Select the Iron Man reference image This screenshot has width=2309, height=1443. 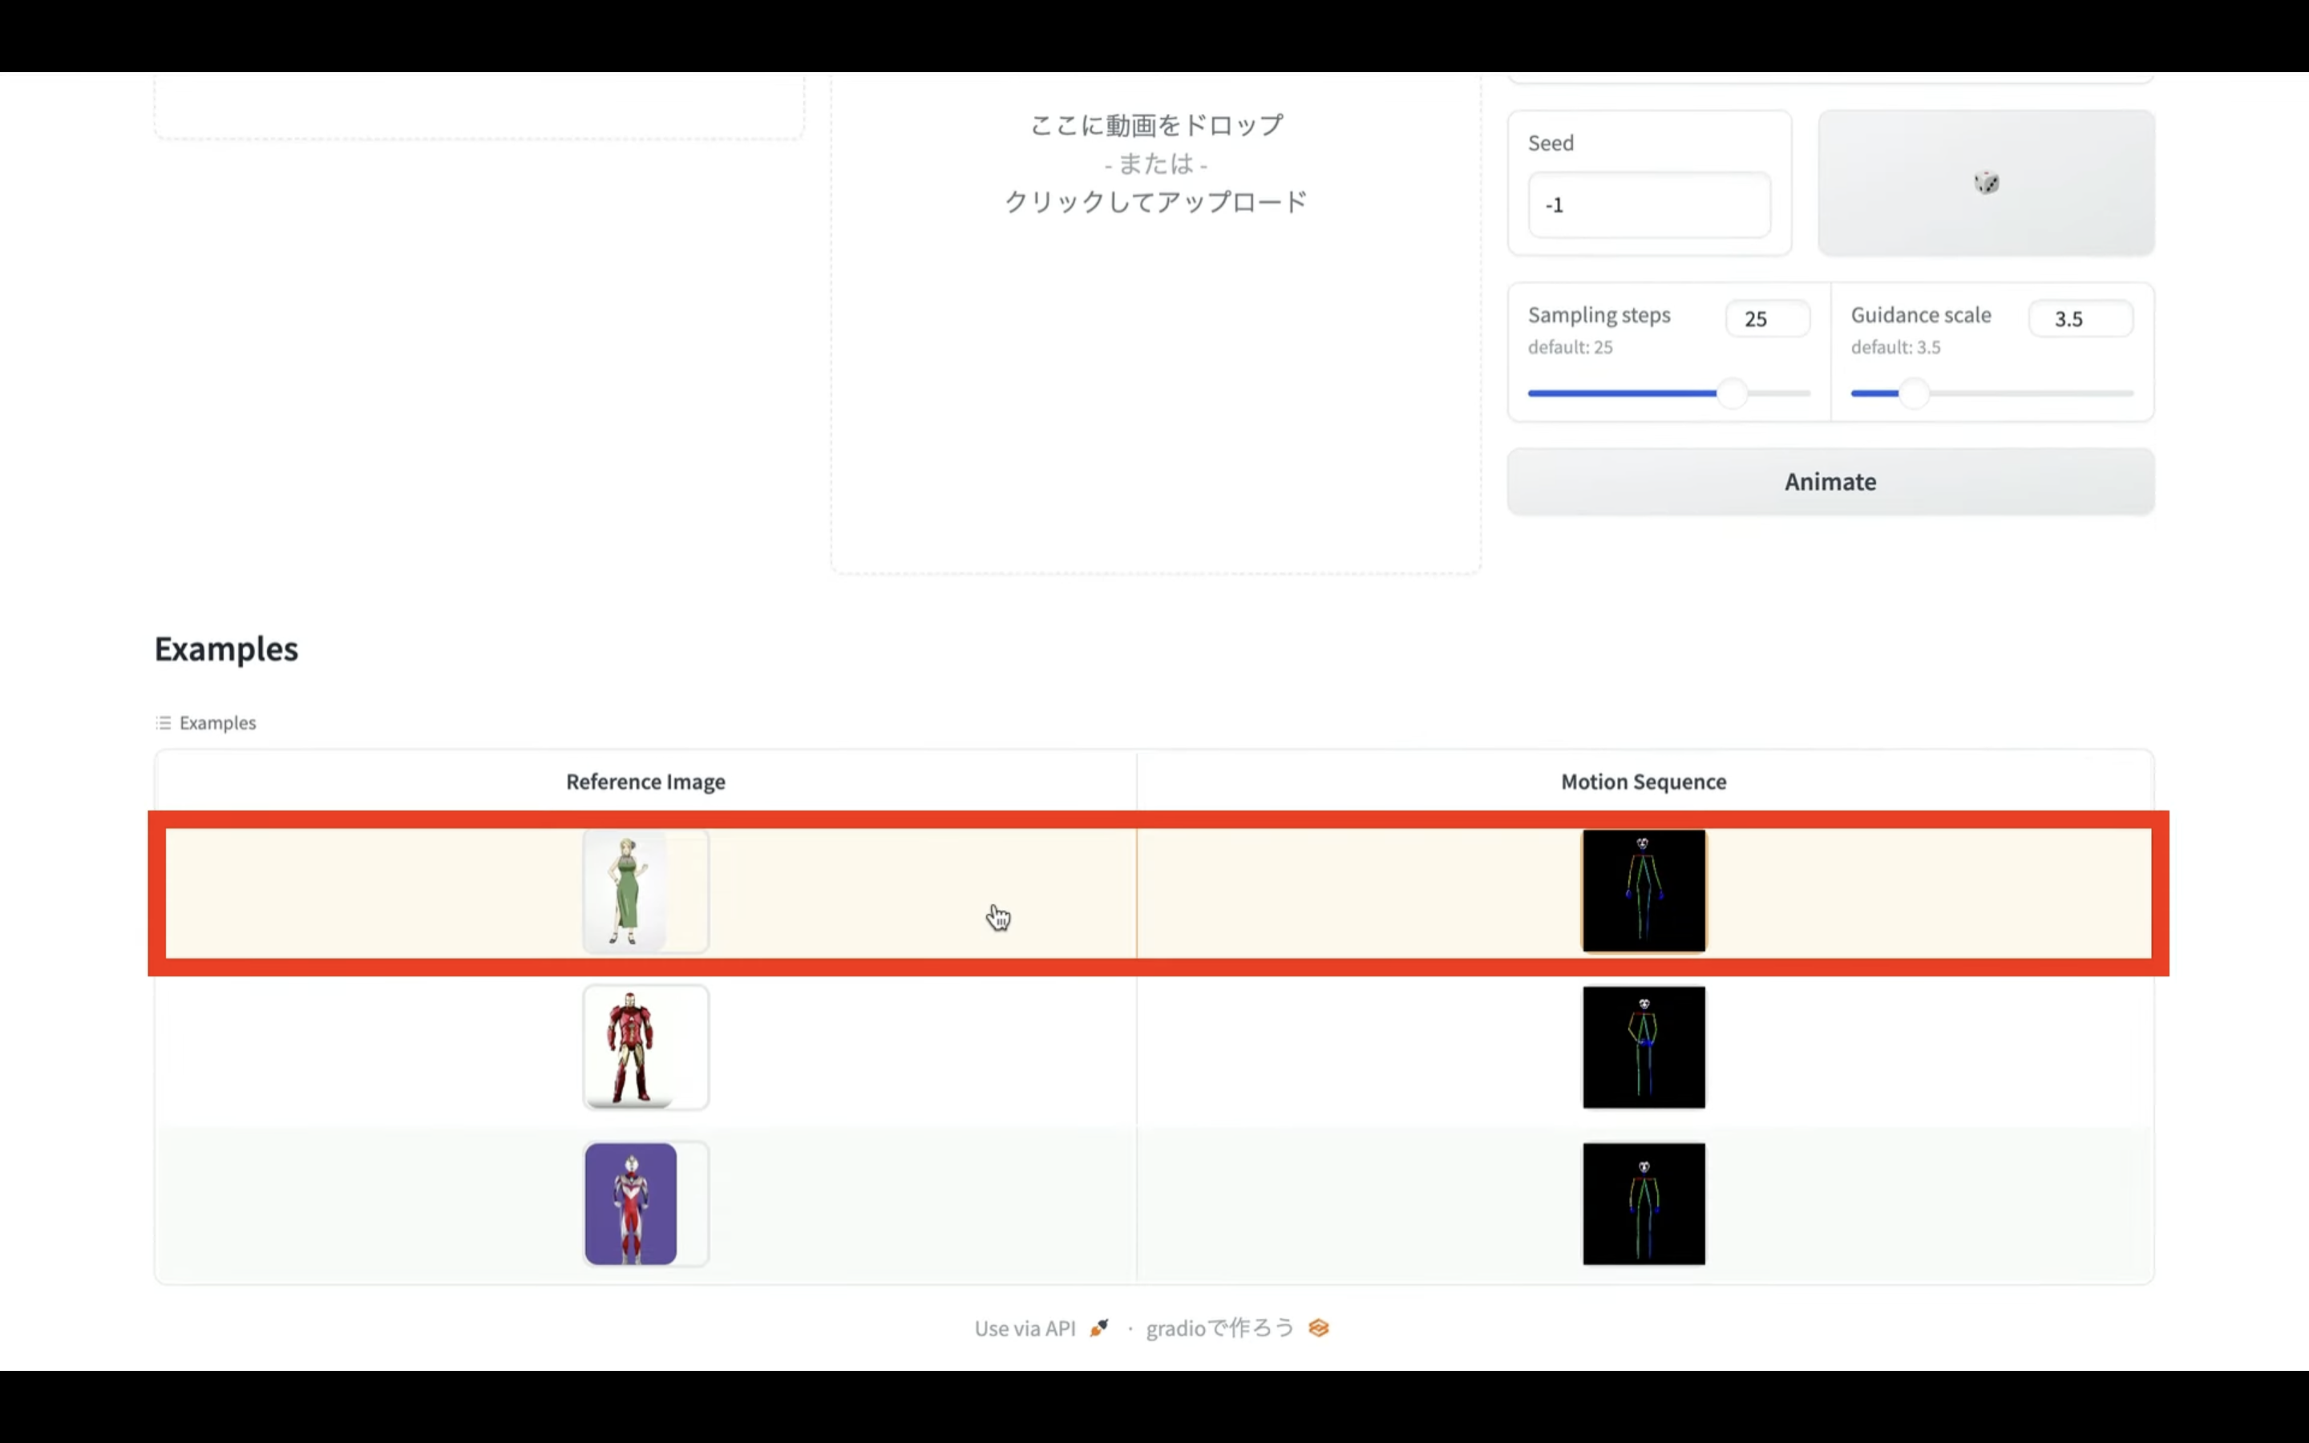[x=645, y=1047]
